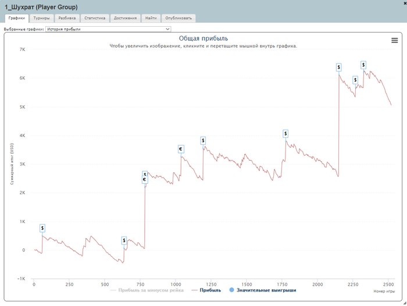Viewport: 407px width, 306px height.
Task: Click the 7K y-axis label
Action: [x=22, y=49]
